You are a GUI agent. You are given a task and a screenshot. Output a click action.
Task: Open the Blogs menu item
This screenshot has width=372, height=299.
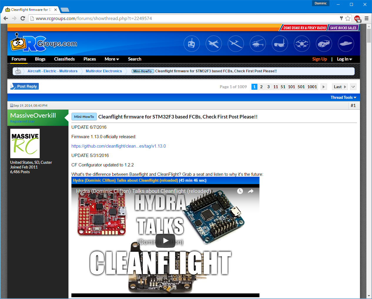[40, 59]
